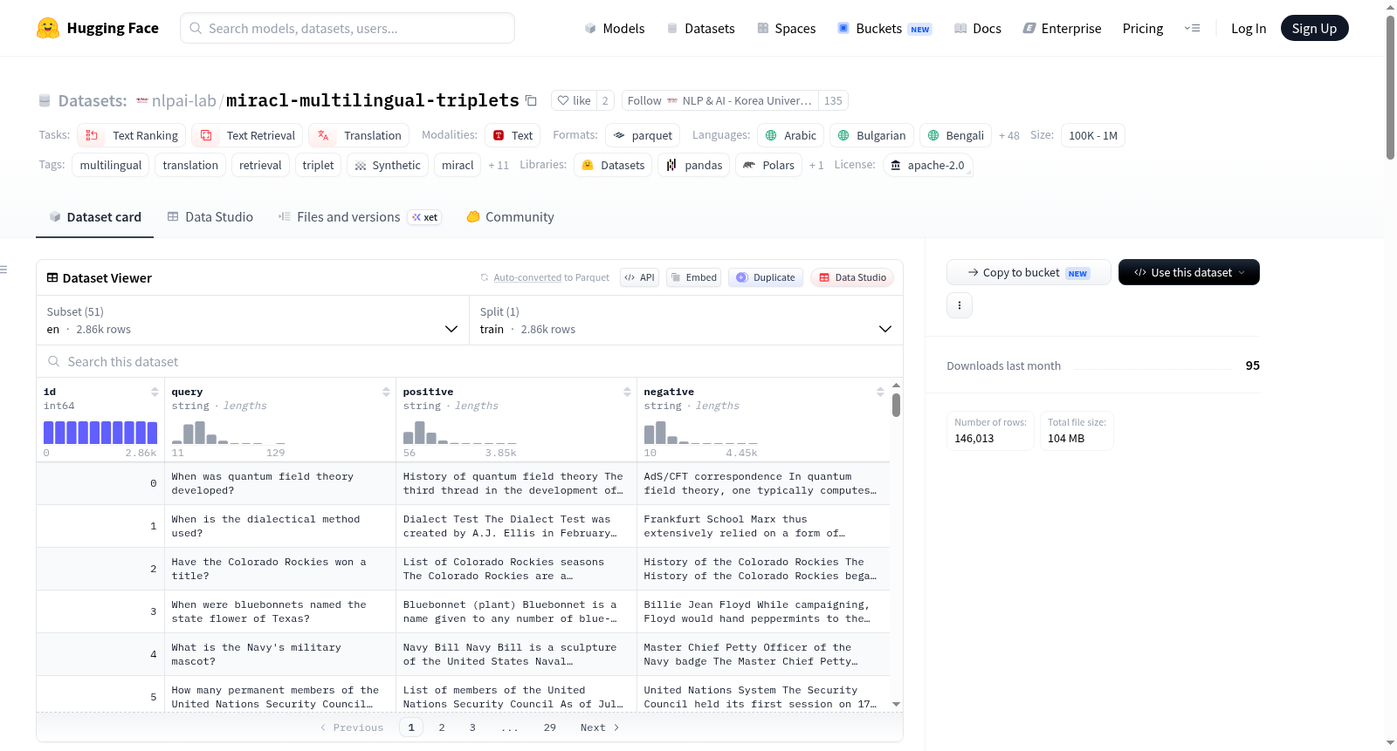Open the Pricing link
This screenshot has height=751, width=1397.
(x=1143, y=28)
